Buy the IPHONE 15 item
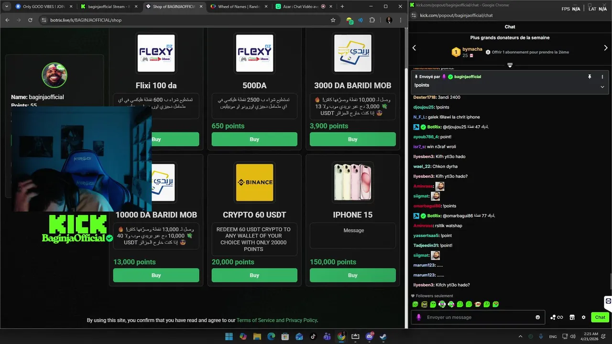Screen dimensions: 612x344 point(353,275)
